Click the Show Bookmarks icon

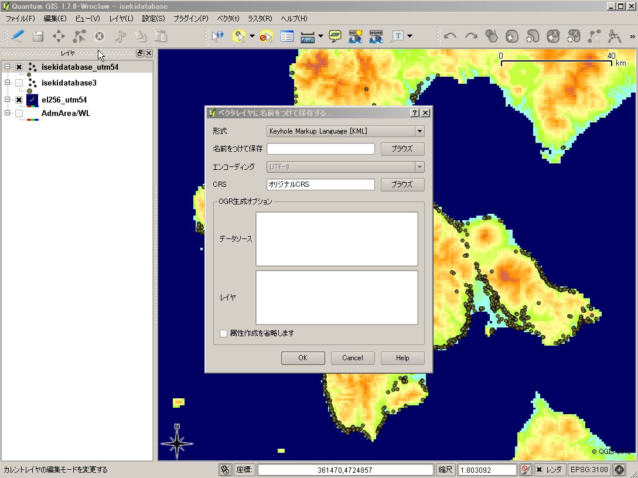point(376,36)
